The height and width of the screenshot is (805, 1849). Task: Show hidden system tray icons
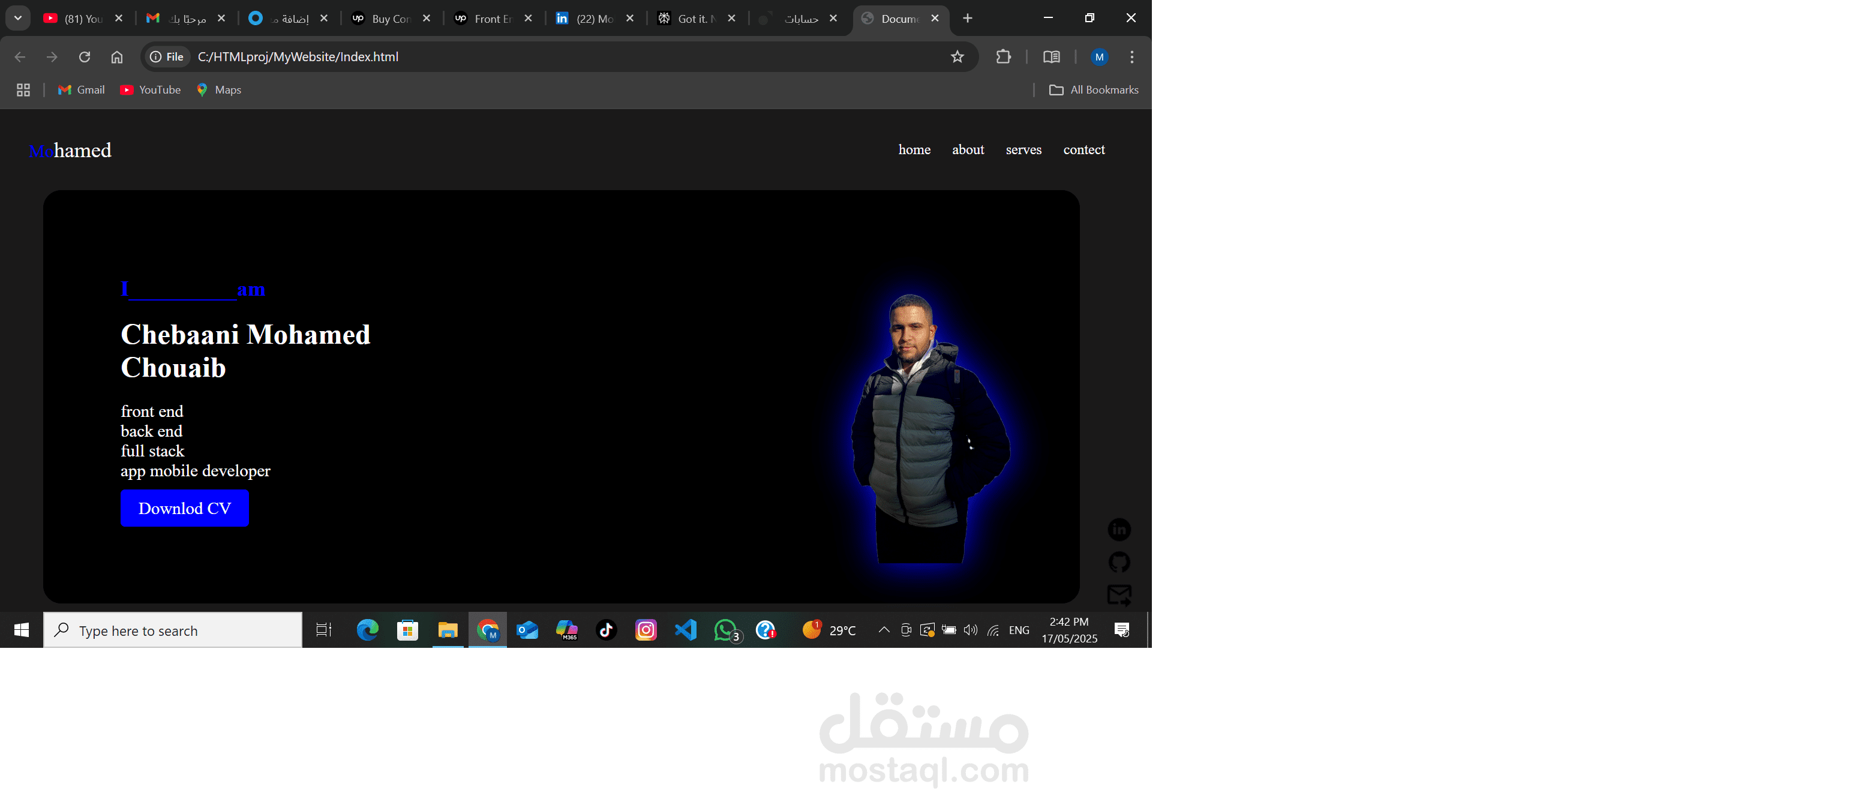pyautogui.click(x=884, y=630)
